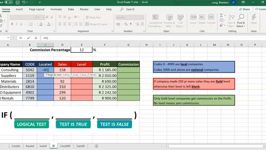Align text left icon
The image size is (266, 150).
tap(60, 24)
